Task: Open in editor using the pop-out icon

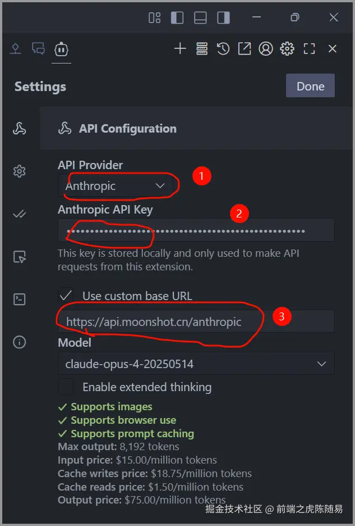Action: point(244,49)
